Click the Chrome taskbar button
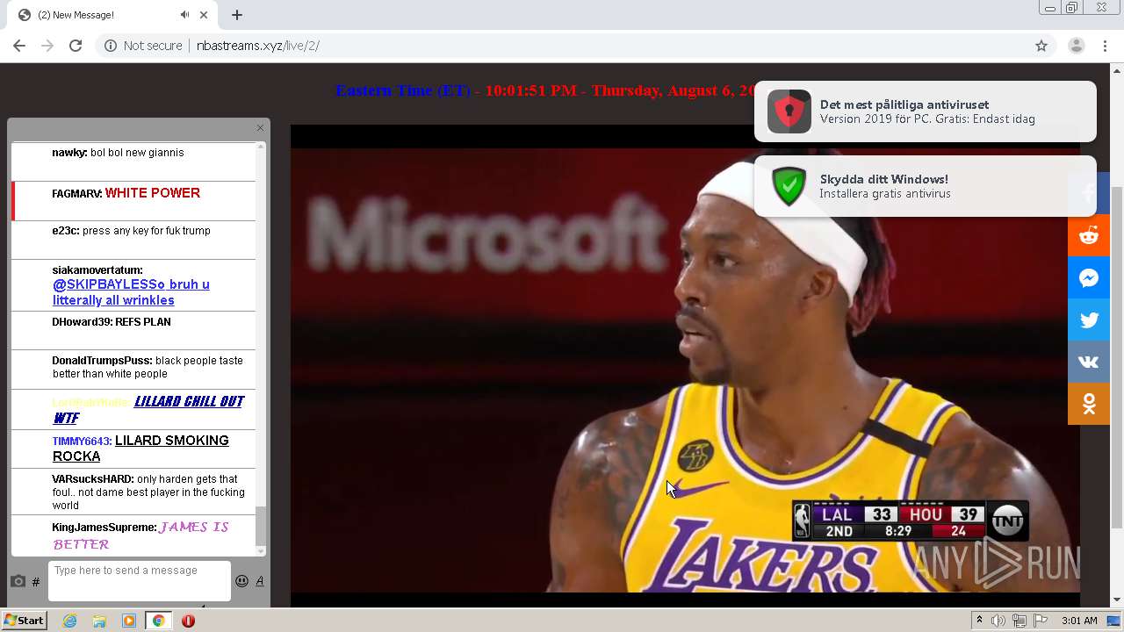The height and width of the screenshot is (632, 1124). coord(158,621)
